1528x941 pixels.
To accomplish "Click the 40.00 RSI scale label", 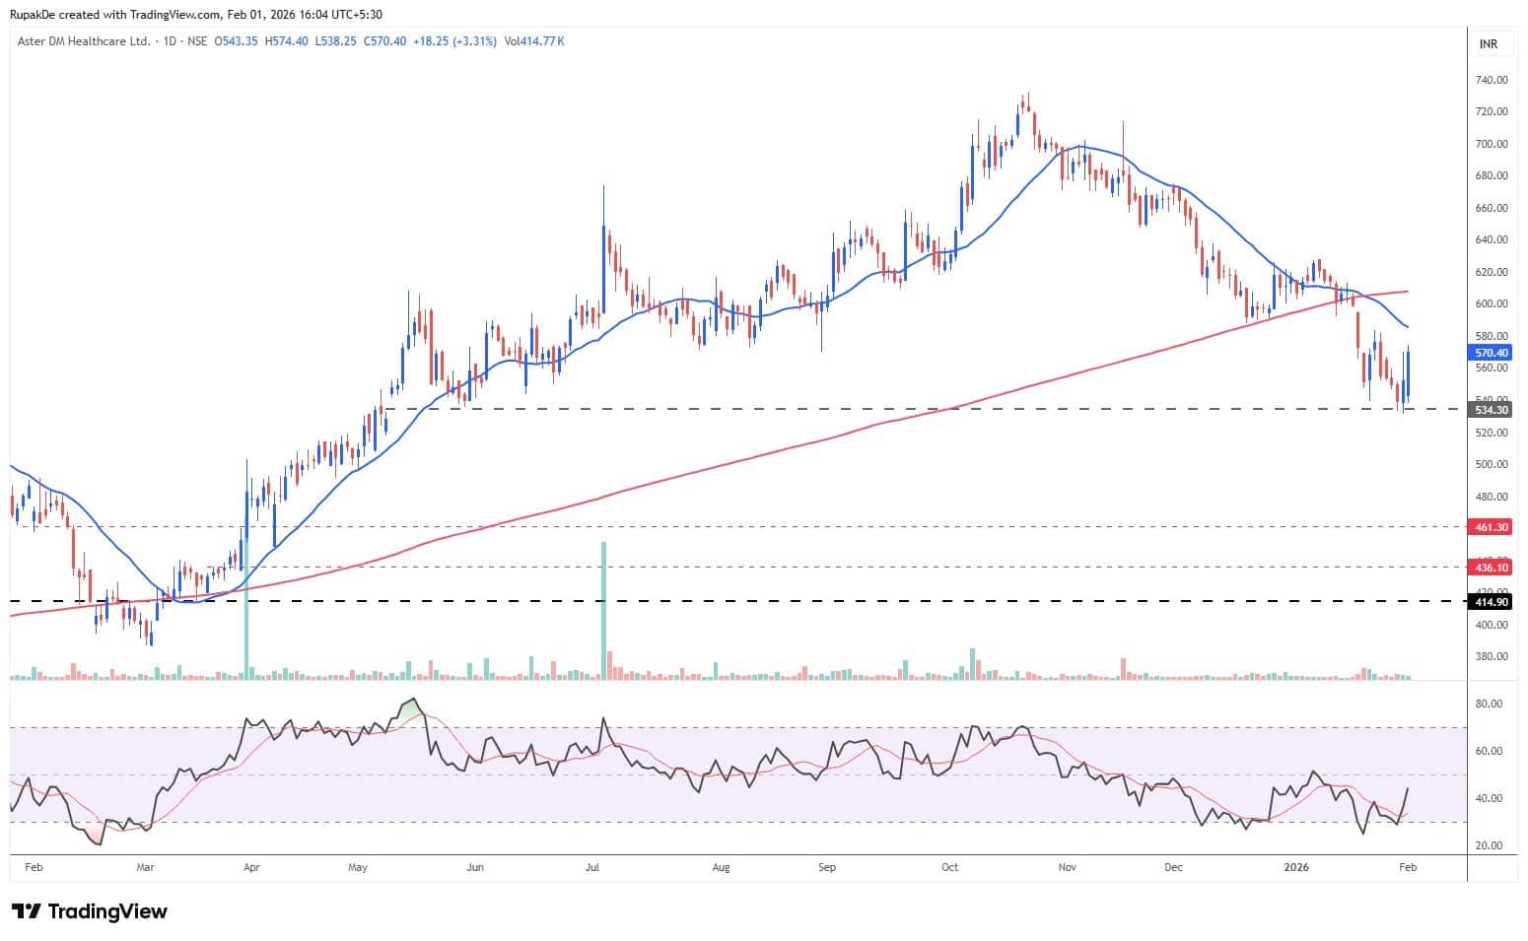I will coord(1489,799).
